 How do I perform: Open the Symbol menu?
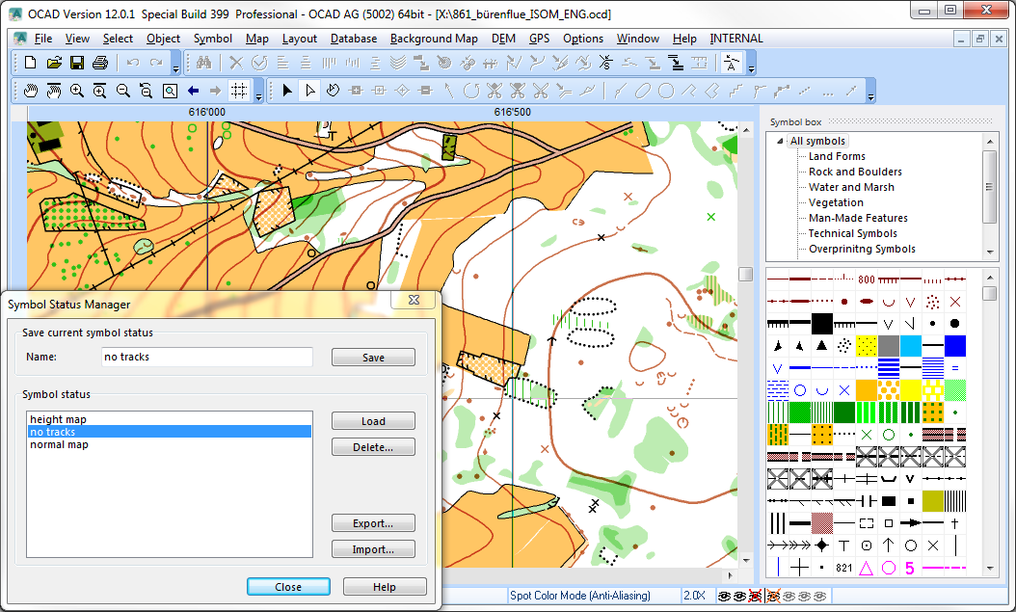click(x=212, y=39)
